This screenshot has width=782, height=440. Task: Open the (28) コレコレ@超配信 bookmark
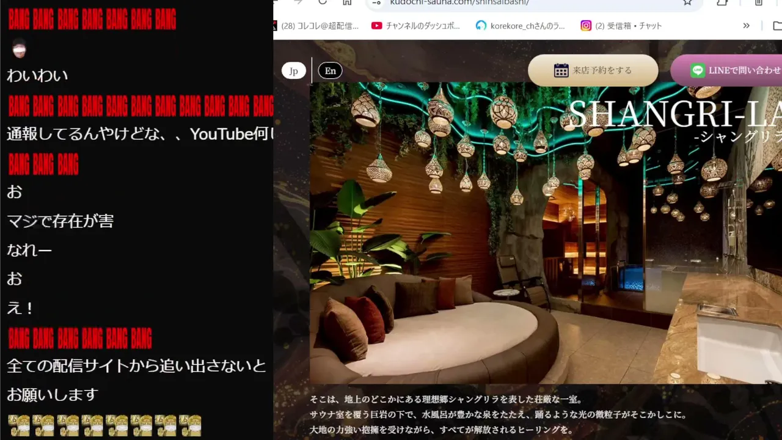(316, 26)
